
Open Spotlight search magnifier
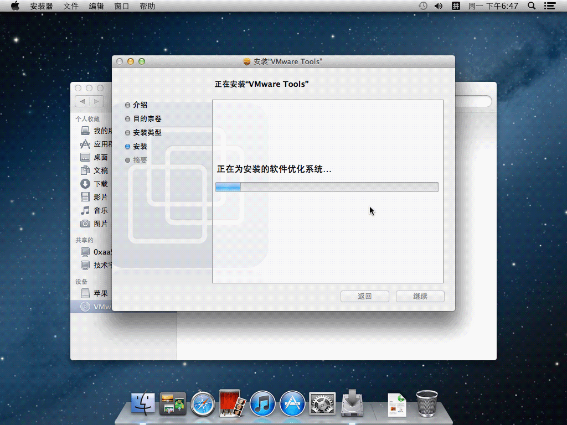[532, 6]
